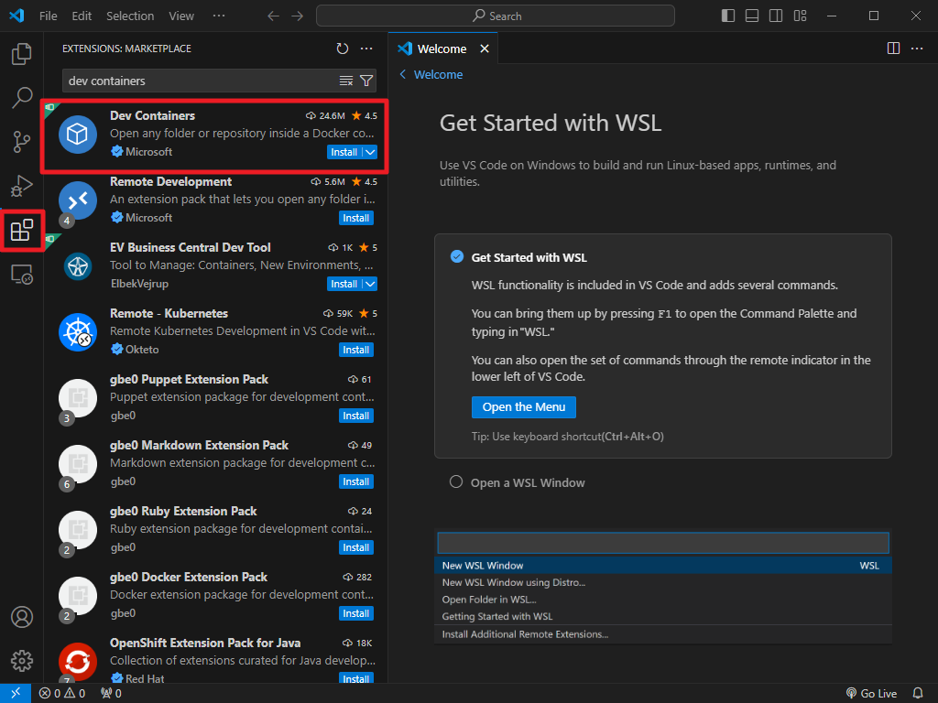Open the Source Control view
Screen dimensions: 938x703
(22, 142)
